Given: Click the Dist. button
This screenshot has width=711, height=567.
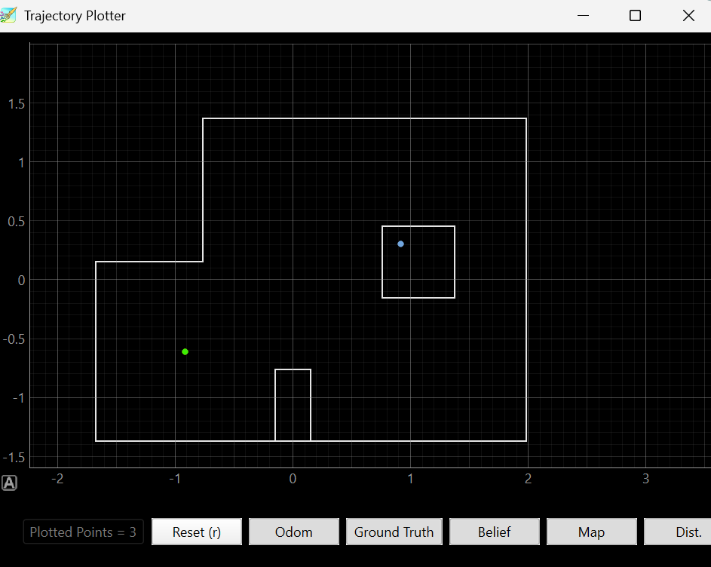Looking at the screenshot, I should click(x=678, y=532).
